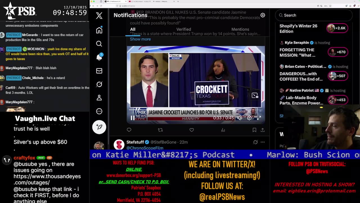This screenshot has width=360, height=203.
Task: Pause the Crockett video
Action: click(132, 118)
